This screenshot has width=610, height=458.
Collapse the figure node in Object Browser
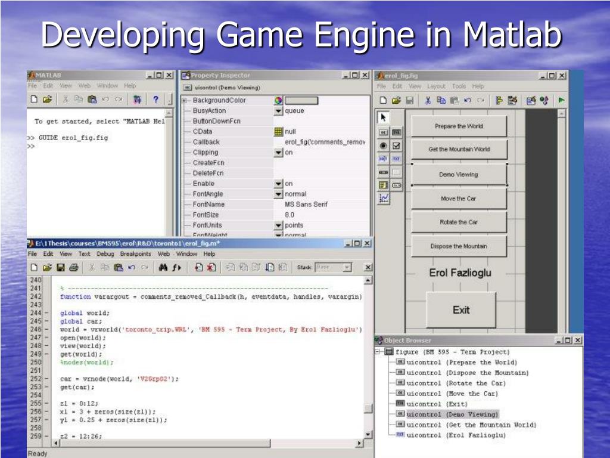coord(378,352)
